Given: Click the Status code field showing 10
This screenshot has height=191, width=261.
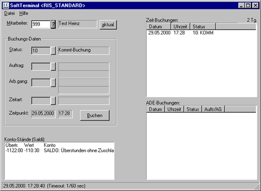Looking at the screenshot, I should (41, 51).
